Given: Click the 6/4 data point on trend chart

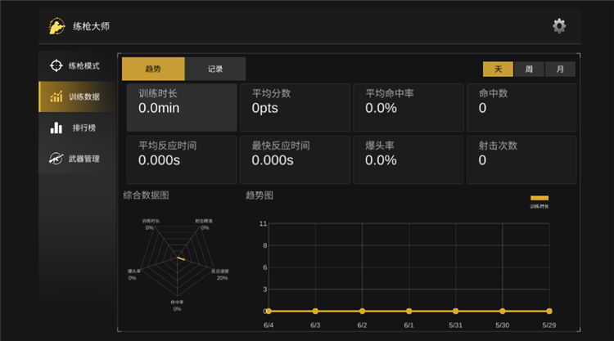Looking at the screenshot, I should (269, 312).
